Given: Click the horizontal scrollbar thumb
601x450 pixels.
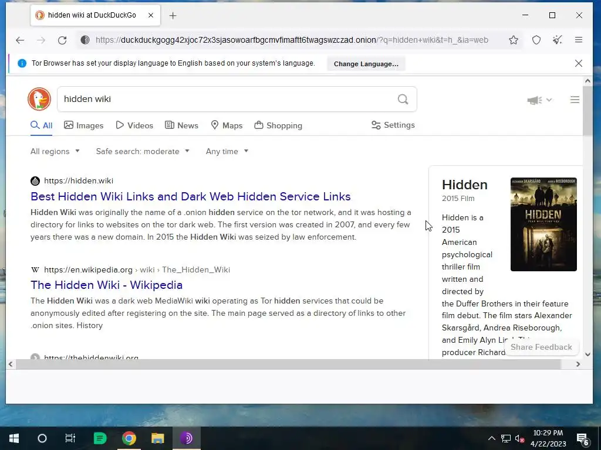Looking at the screenshot, I should click(288, 364).
